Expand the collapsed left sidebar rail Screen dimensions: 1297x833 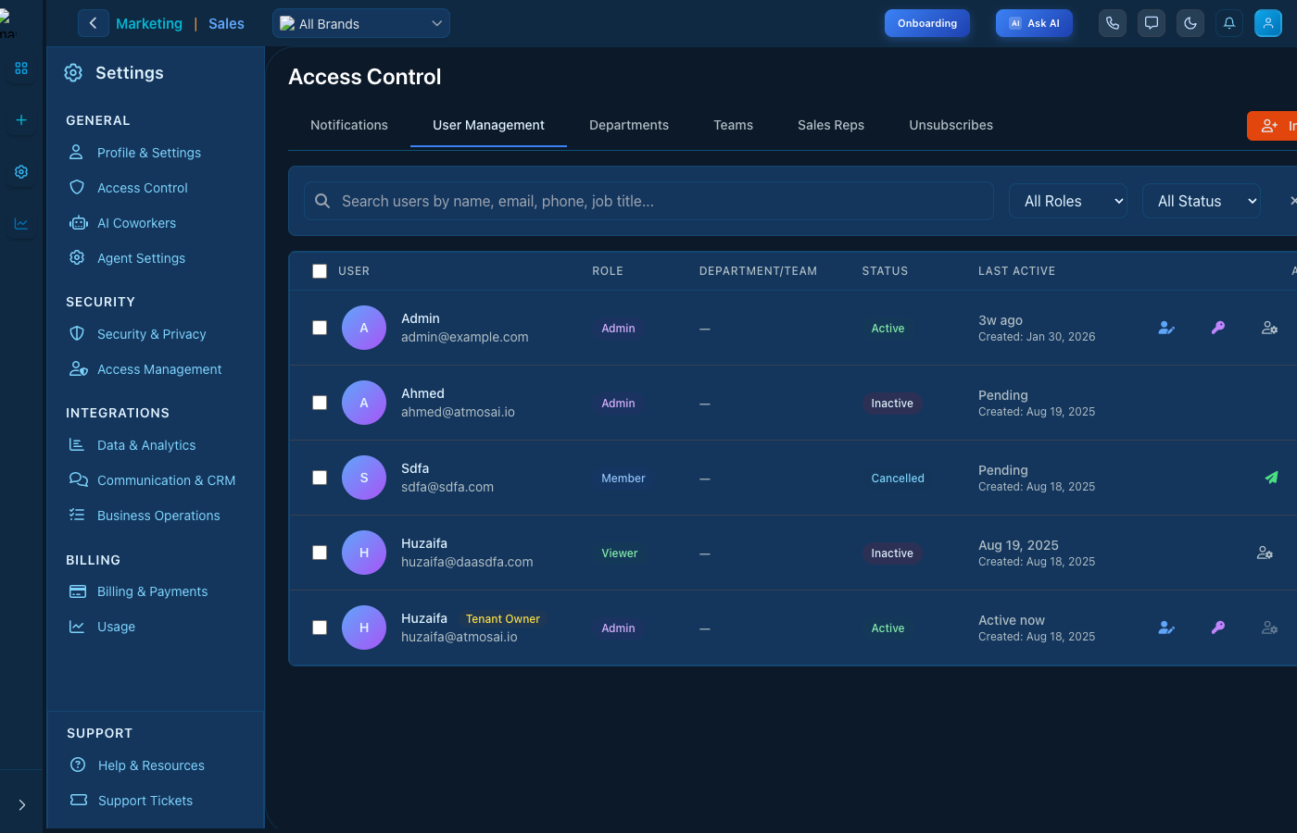21,805
